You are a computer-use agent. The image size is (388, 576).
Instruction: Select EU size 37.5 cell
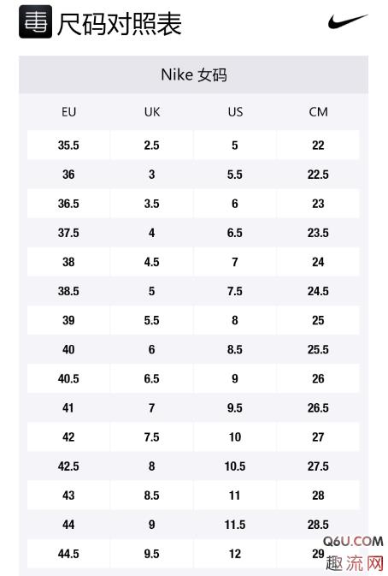tap(68, 233)
